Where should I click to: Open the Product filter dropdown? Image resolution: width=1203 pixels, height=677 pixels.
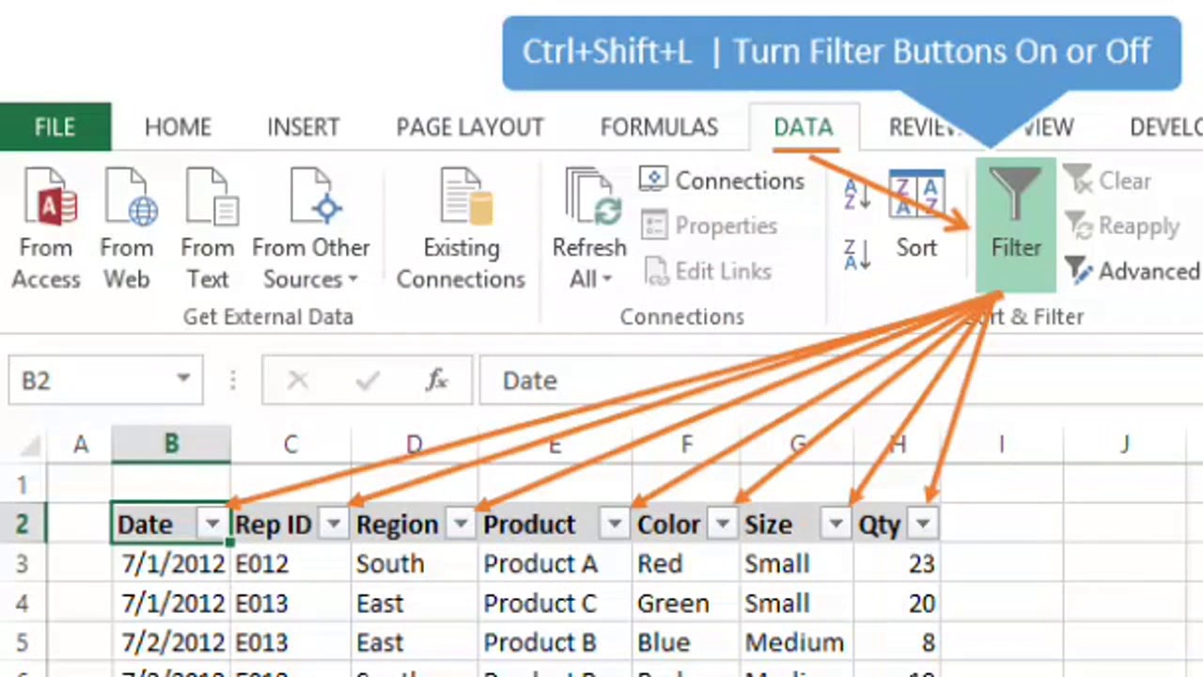(x=614, y=524)
